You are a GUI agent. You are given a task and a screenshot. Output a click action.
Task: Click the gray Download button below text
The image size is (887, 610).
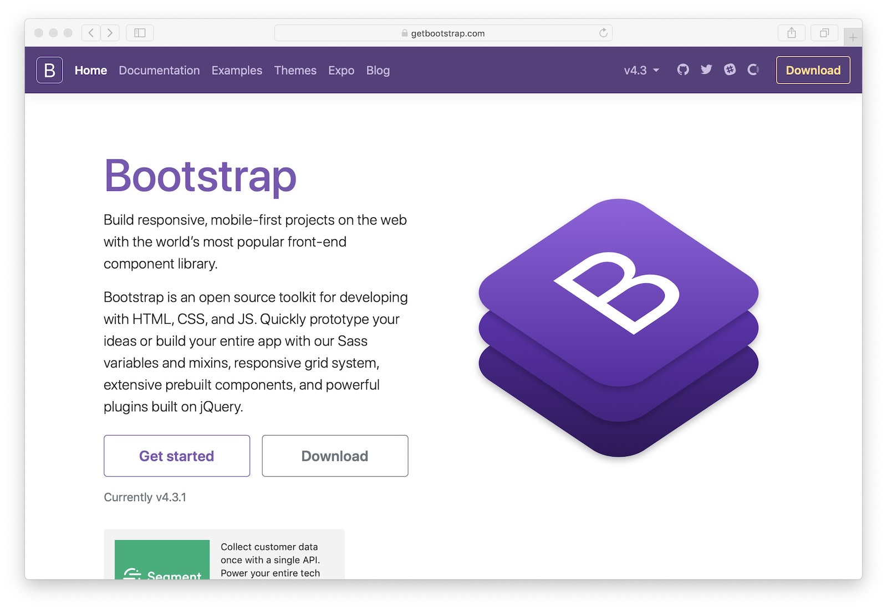[x=335, y=456]
